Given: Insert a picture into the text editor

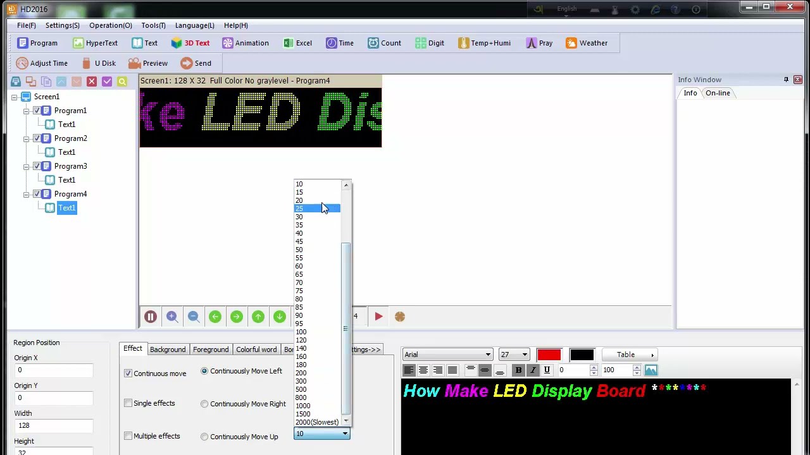Looking at the screenshot, I should click(651, 370).
